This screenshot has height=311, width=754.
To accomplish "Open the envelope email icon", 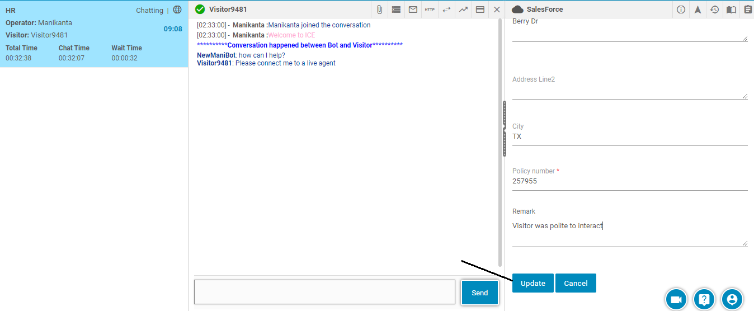I will [413, 10].
